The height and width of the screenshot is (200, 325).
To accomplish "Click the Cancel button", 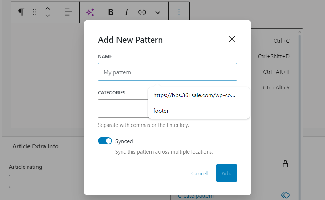I will 199,173.
